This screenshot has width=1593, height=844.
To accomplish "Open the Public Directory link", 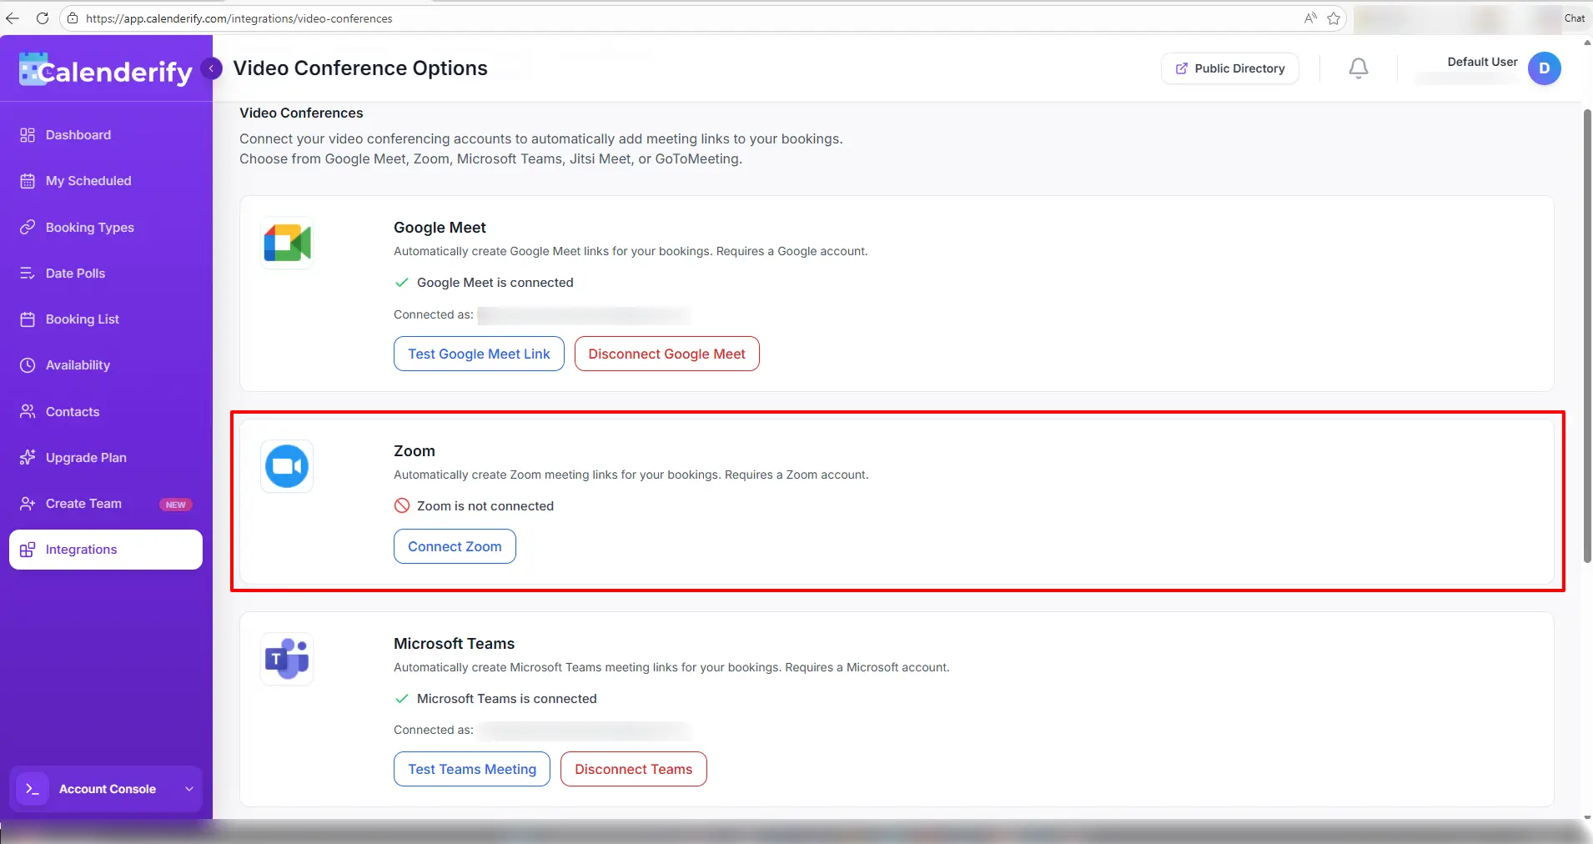I will tap(1229, 68).
